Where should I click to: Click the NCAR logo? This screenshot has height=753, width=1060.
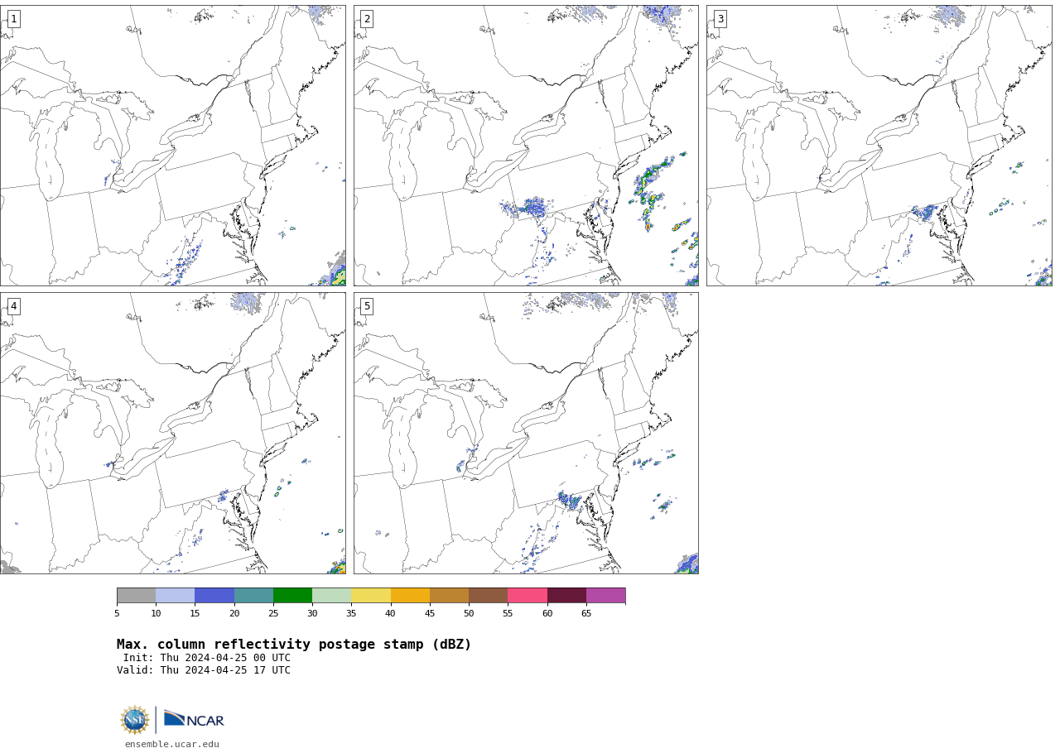tap(194, 719)
